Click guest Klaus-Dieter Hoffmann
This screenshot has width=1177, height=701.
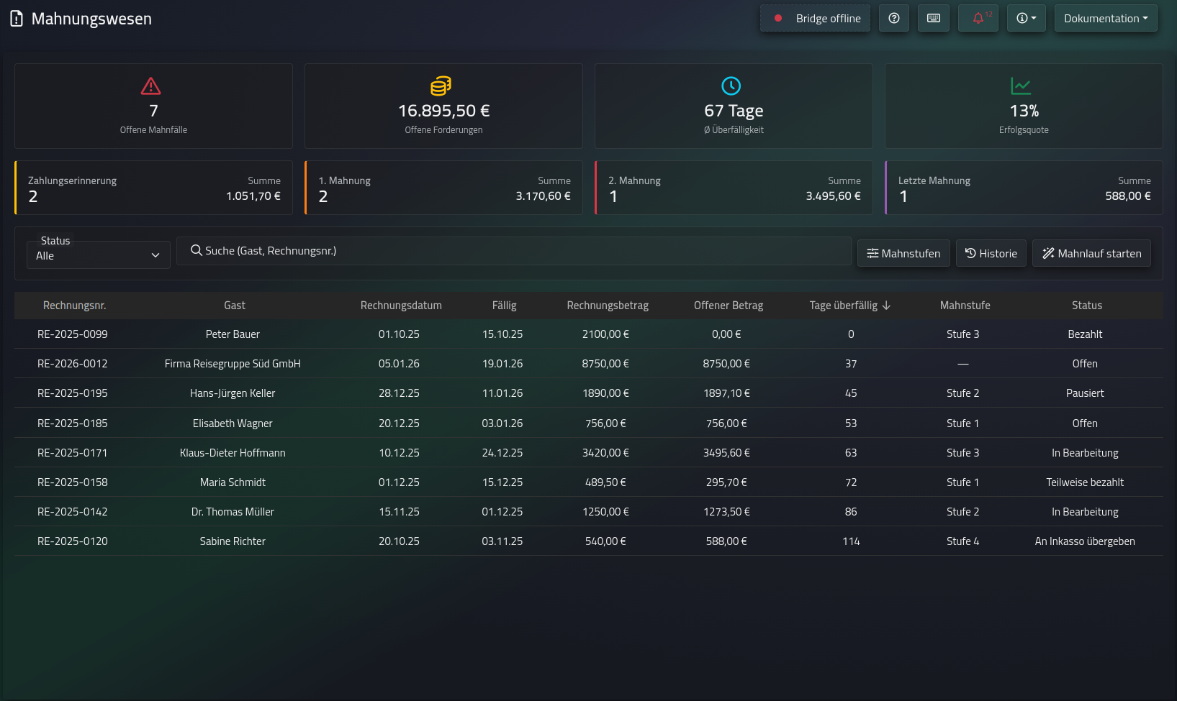click(x=233, y=453)
